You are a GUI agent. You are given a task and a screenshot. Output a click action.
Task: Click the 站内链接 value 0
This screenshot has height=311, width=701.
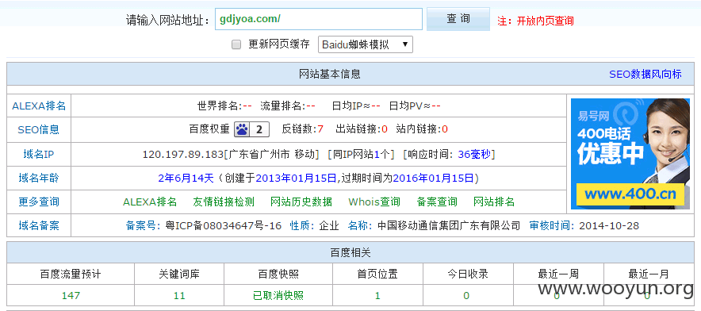[445, 130]
